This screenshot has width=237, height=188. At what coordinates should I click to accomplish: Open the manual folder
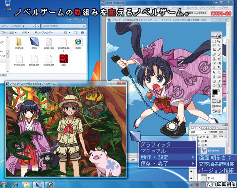(19, 42)
